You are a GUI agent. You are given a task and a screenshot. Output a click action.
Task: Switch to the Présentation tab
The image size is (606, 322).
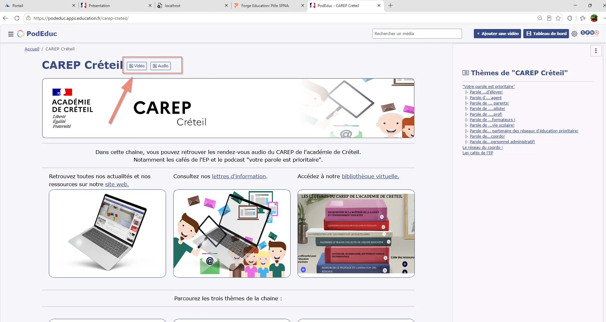(x=116, y=5)
